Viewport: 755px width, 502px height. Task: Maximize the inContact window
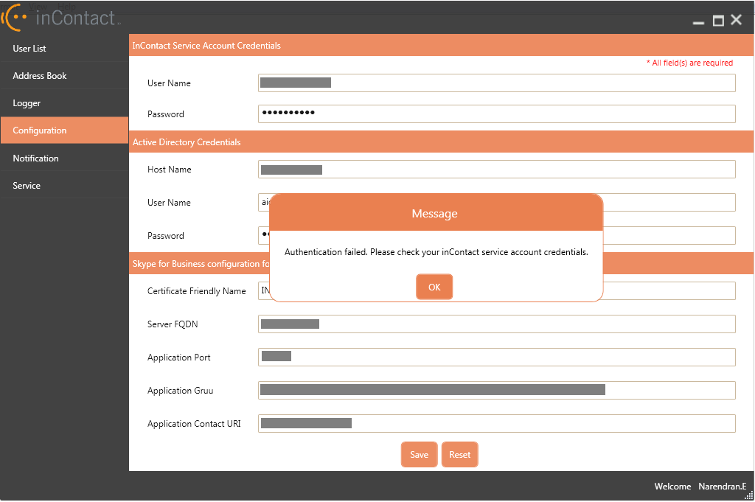718,20
